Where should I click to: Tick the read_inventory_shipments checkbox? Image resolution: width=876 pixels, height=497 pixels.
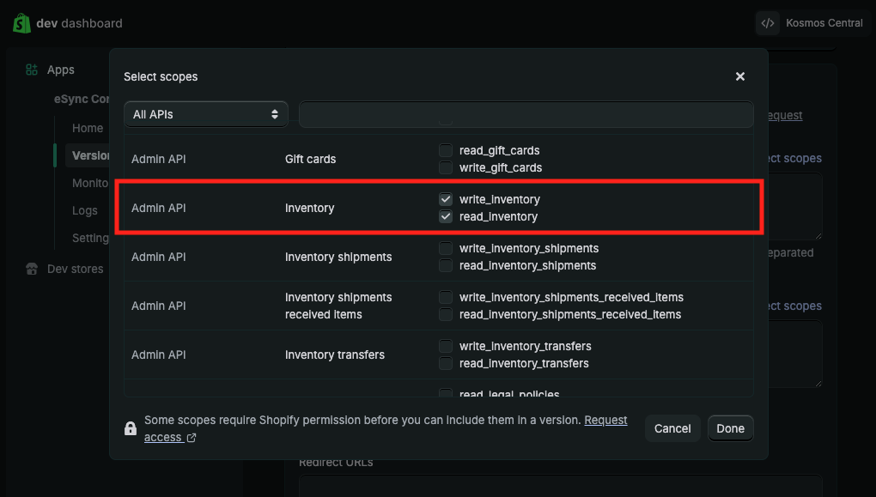tap(446, 265)
